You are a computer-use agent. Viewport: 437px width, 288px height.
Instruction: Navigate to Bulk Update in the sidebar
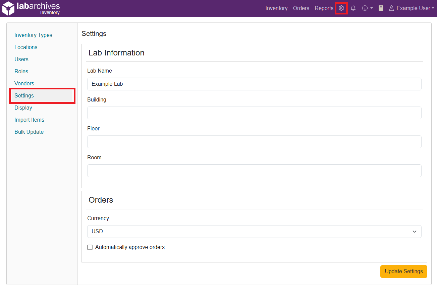29,132
